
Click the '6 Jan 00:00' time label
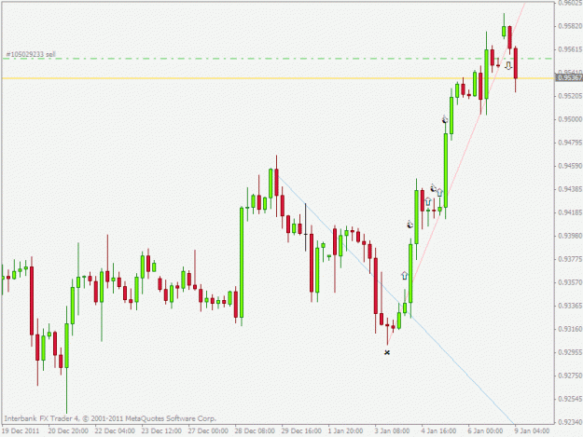click(485, 430)
